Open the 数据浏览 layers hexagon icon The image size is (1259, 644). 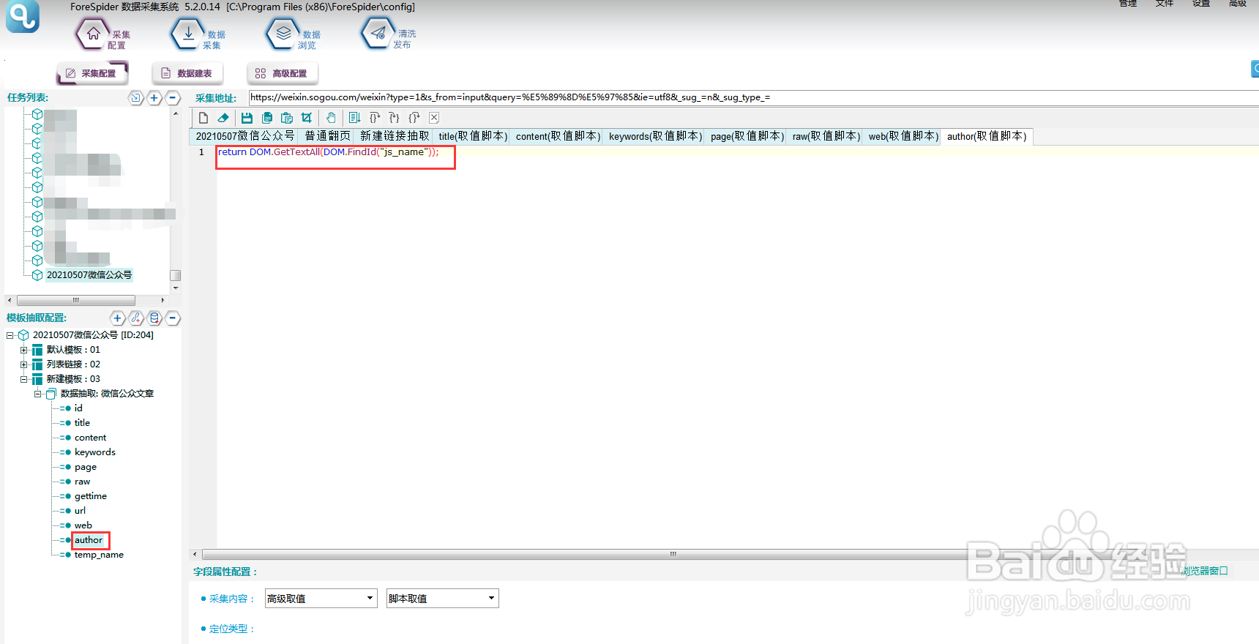(x=283, y=34)
